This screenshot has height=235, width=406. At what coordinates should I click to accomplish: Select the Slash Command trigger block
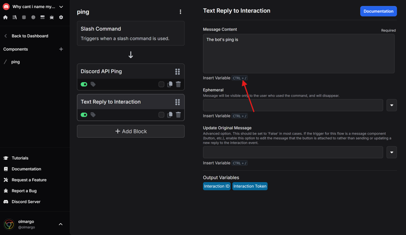(x=131, y=33)
